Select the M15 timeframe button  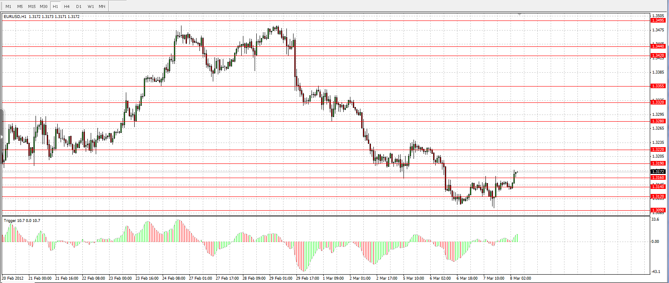(32, 6)
